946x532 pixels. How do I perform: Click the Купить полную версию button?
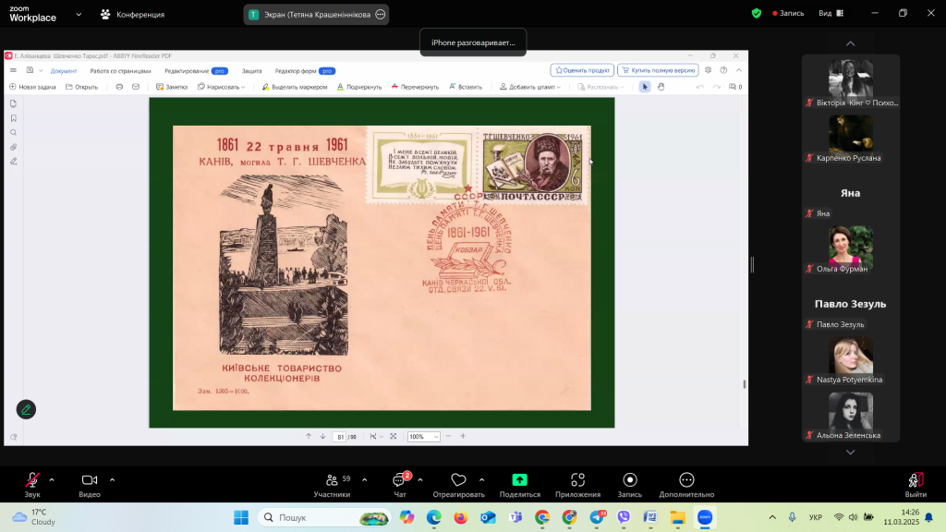657,70
